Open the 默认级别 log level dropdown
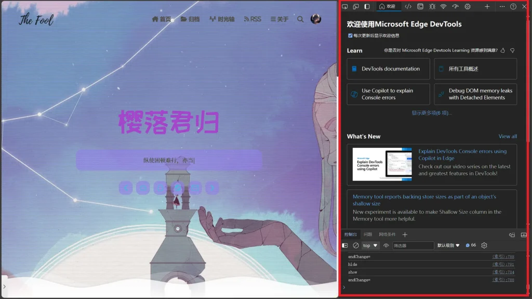The width and height of the screenshot is (532, 299). (x=448, y=246)
